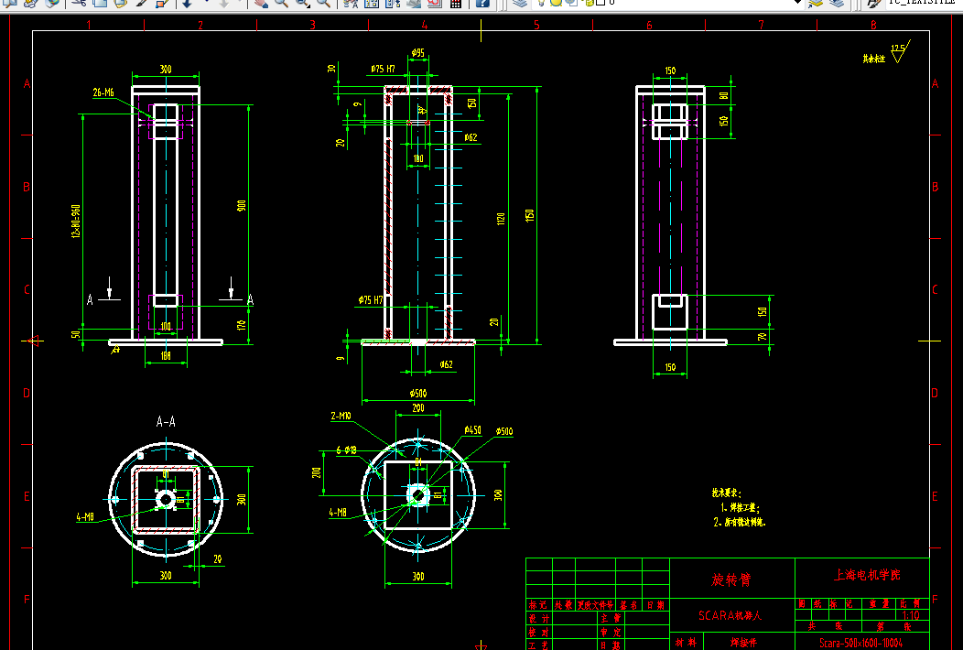Click the 2-M10 thread callout

(341, 416)
